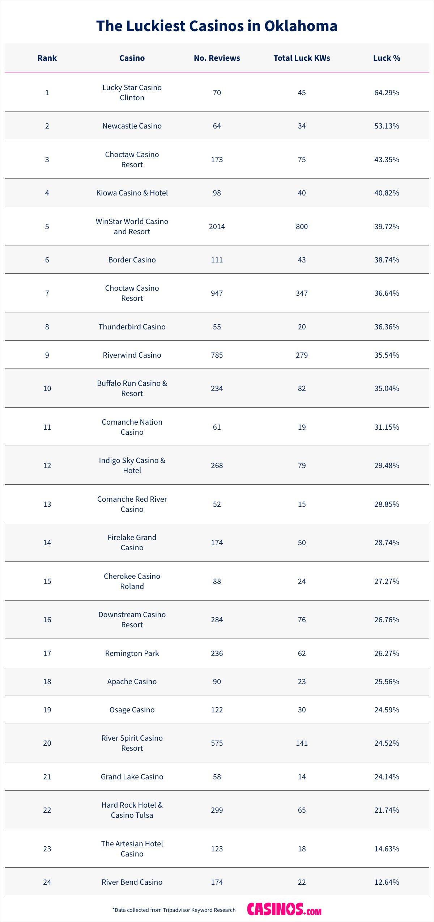Click the 2014 reviews count
This screenshot has height=922, width=434.
click(217, 227)
